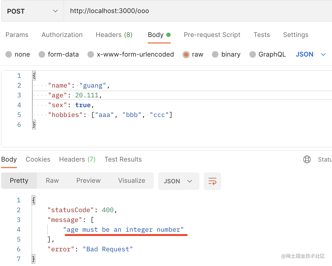Open the response Cookies tab
Screen dimensions: 332x266
coord(38,159)
